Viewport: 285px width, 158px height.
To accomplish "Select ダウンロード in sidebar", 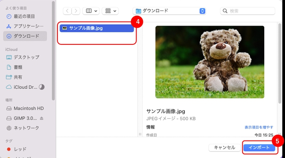I will pos(25,36).
